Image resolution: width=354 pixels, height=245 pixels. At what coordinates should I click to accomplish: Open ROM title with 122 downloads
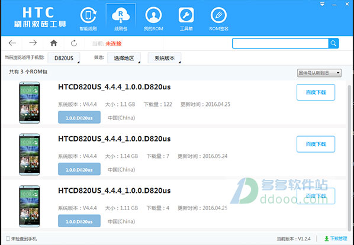tap(114, 87)
